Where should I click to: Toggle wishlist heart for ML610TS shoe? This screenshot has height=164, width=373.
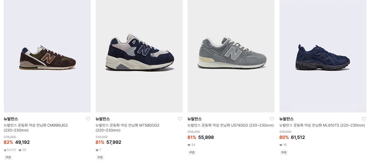(364, 119)
